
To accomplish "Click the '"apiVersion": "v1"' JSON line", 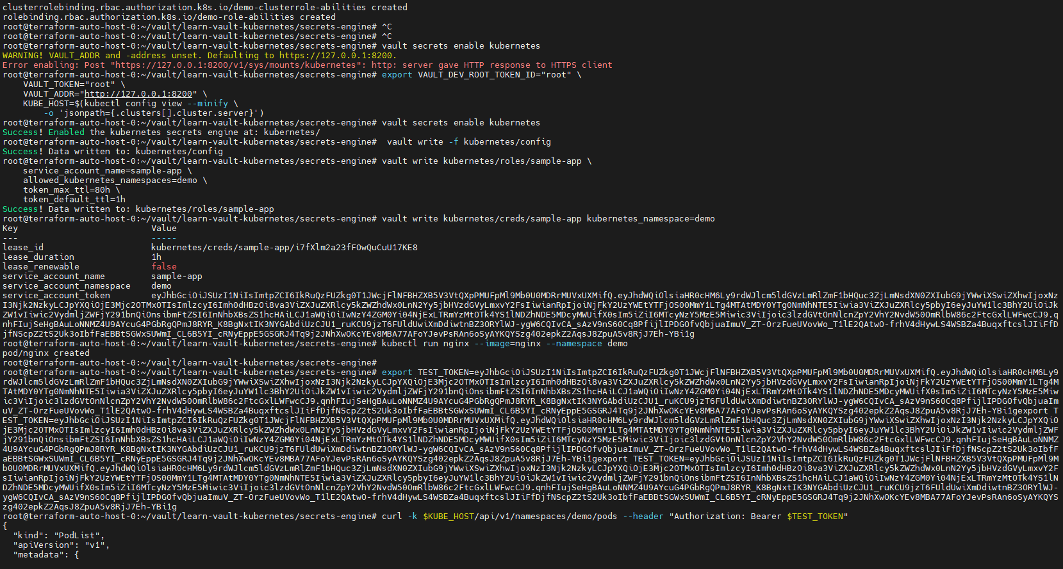I will 62,545.
